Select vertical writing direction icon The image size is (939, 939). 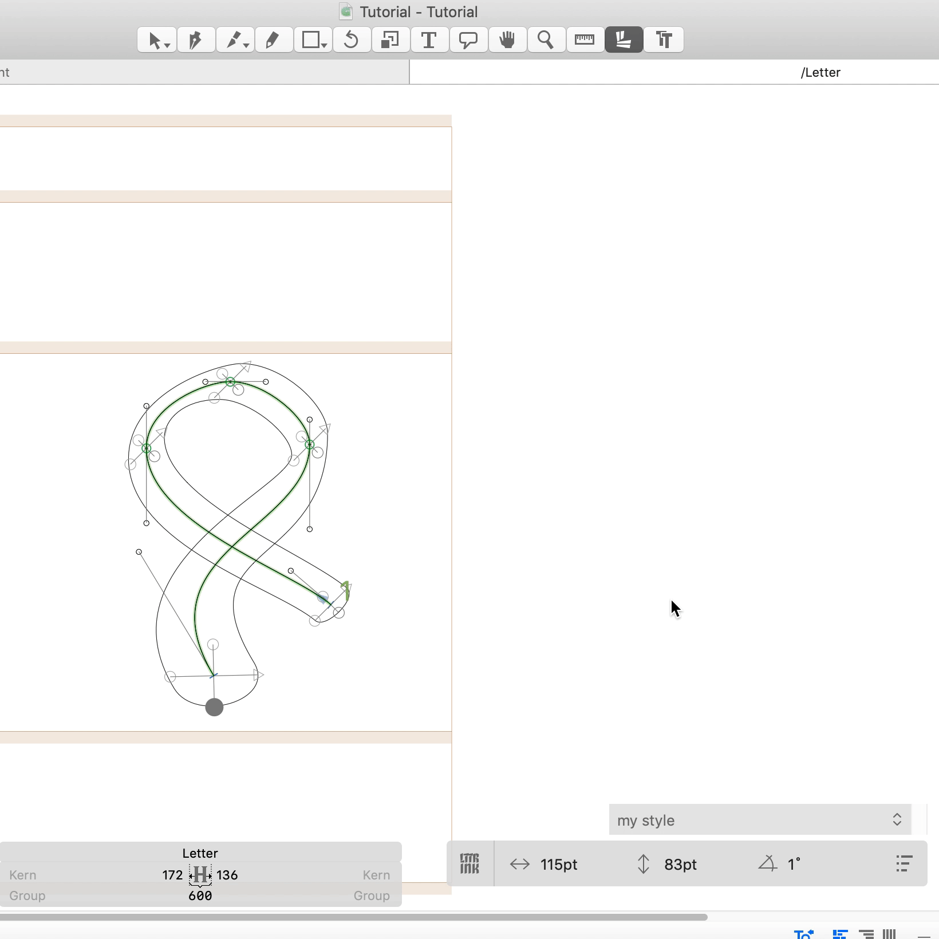tap(889, 934)
